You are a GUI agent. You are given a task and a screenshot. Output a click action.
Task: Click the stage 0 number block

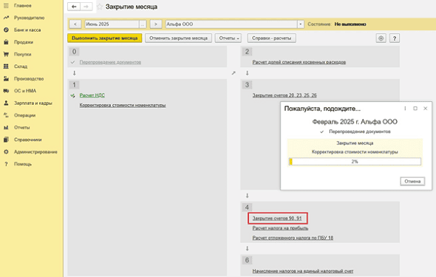(74, 52)
